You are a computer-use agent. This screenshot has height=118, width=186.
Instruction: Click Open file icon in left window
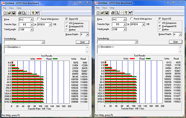click(9, 13)
